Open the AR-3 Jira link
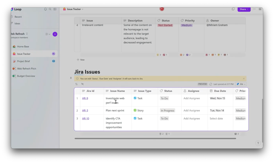274x163 pixels. point(85,111)
